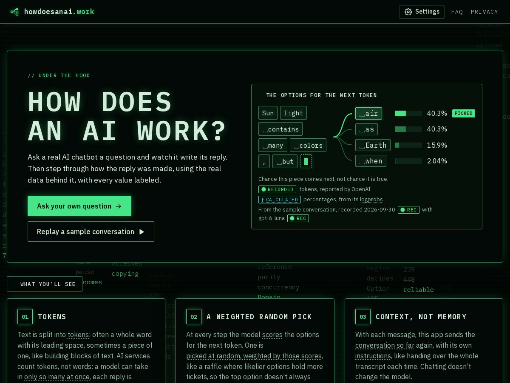510x383 pixels.
Task: Click the play triangle in Replay a sample conversation
Action: point(142,232)
